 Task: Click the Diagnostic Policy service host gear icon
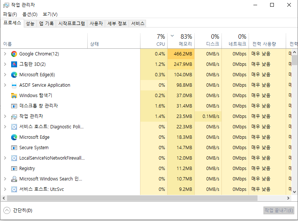(x=14, y=127)
